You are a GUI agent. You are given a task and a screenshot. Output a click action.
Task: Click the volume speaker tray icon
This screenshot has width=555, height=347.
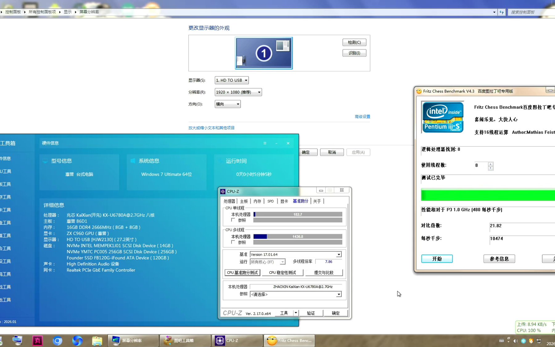(x=516, y=341)
